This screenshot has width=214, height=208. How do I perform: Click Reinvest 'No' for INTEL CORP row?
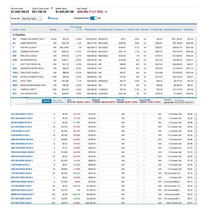click(145, 81)
